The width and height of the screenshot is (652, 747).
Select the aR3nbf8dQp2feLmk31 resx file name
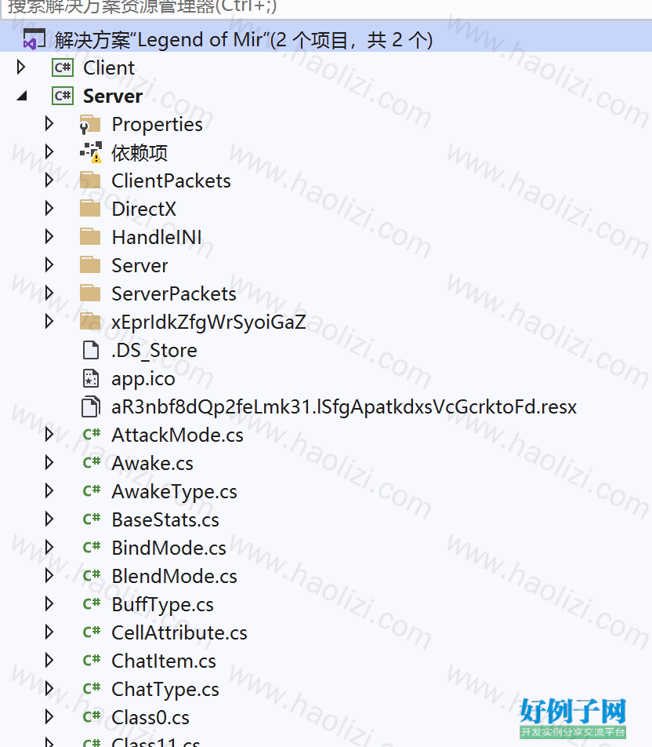[x=344, y=407]
